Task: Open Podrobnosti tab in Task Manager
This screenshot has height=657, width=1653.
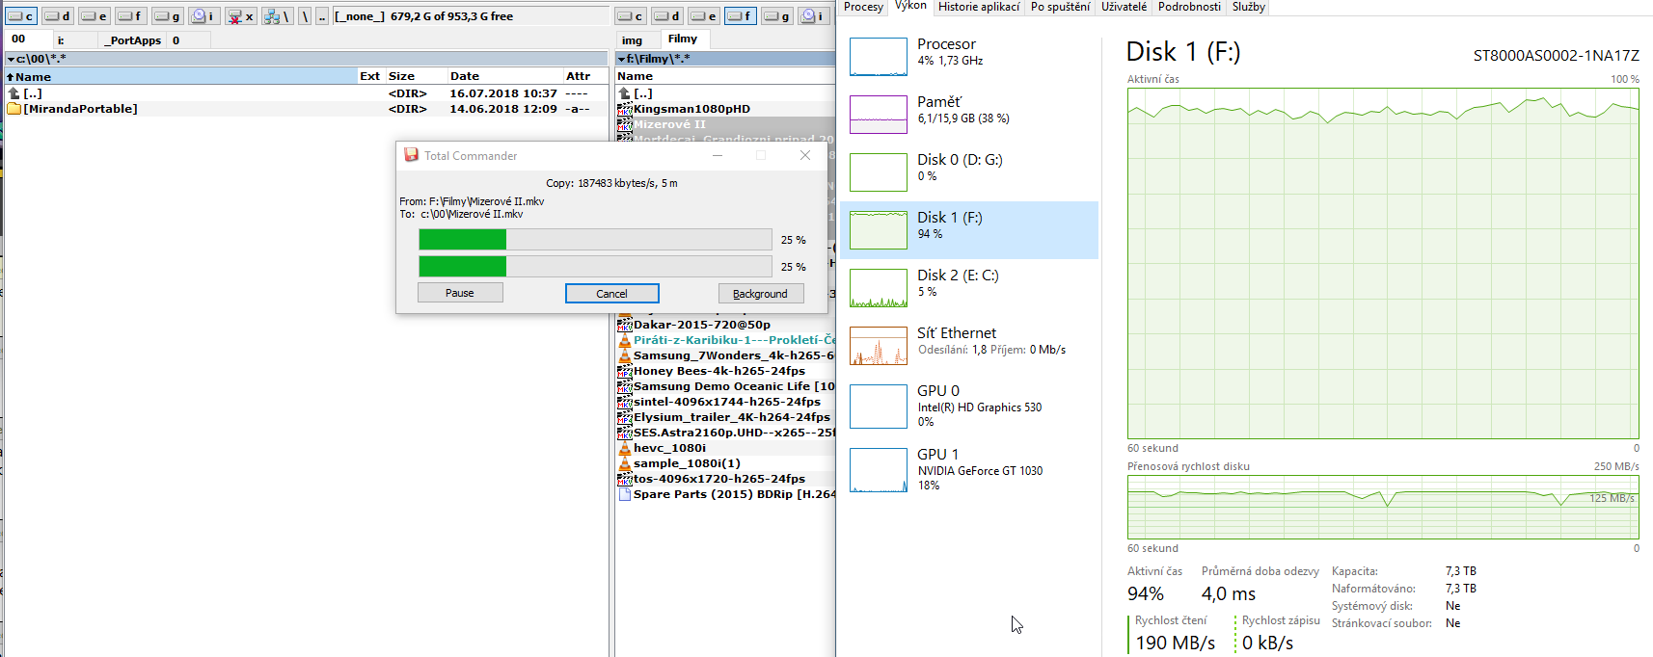Action: click(1189, 7)
